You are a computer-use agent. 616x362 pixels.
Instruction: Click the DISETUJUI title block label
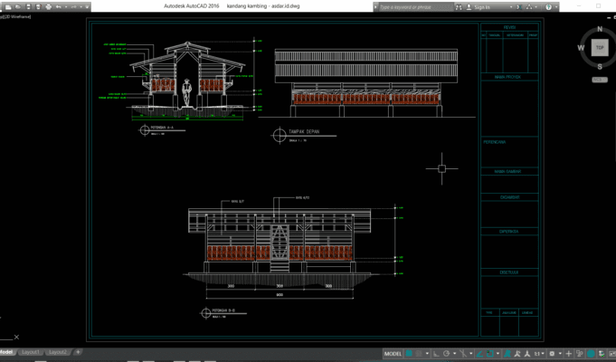(x=509, y=272)
